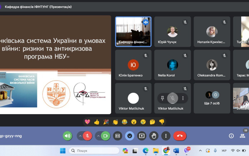The image size is (249, 156).
Task: Click muted mic indicator on Юлія Братенко tile
Action: click(x=146, y=56)
